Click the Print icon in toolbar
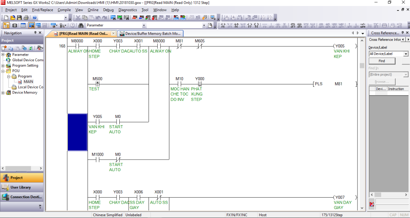The width and height of the screenshot is (410, 218). 26,18
